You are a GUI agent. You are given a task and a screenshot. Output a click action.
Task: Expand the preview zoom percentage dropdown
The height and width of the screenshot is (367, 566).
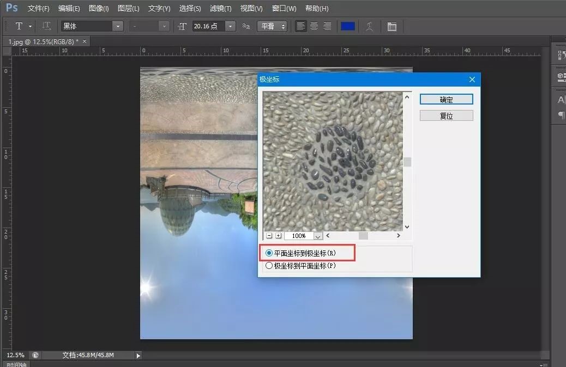click(x=318, y=236)
